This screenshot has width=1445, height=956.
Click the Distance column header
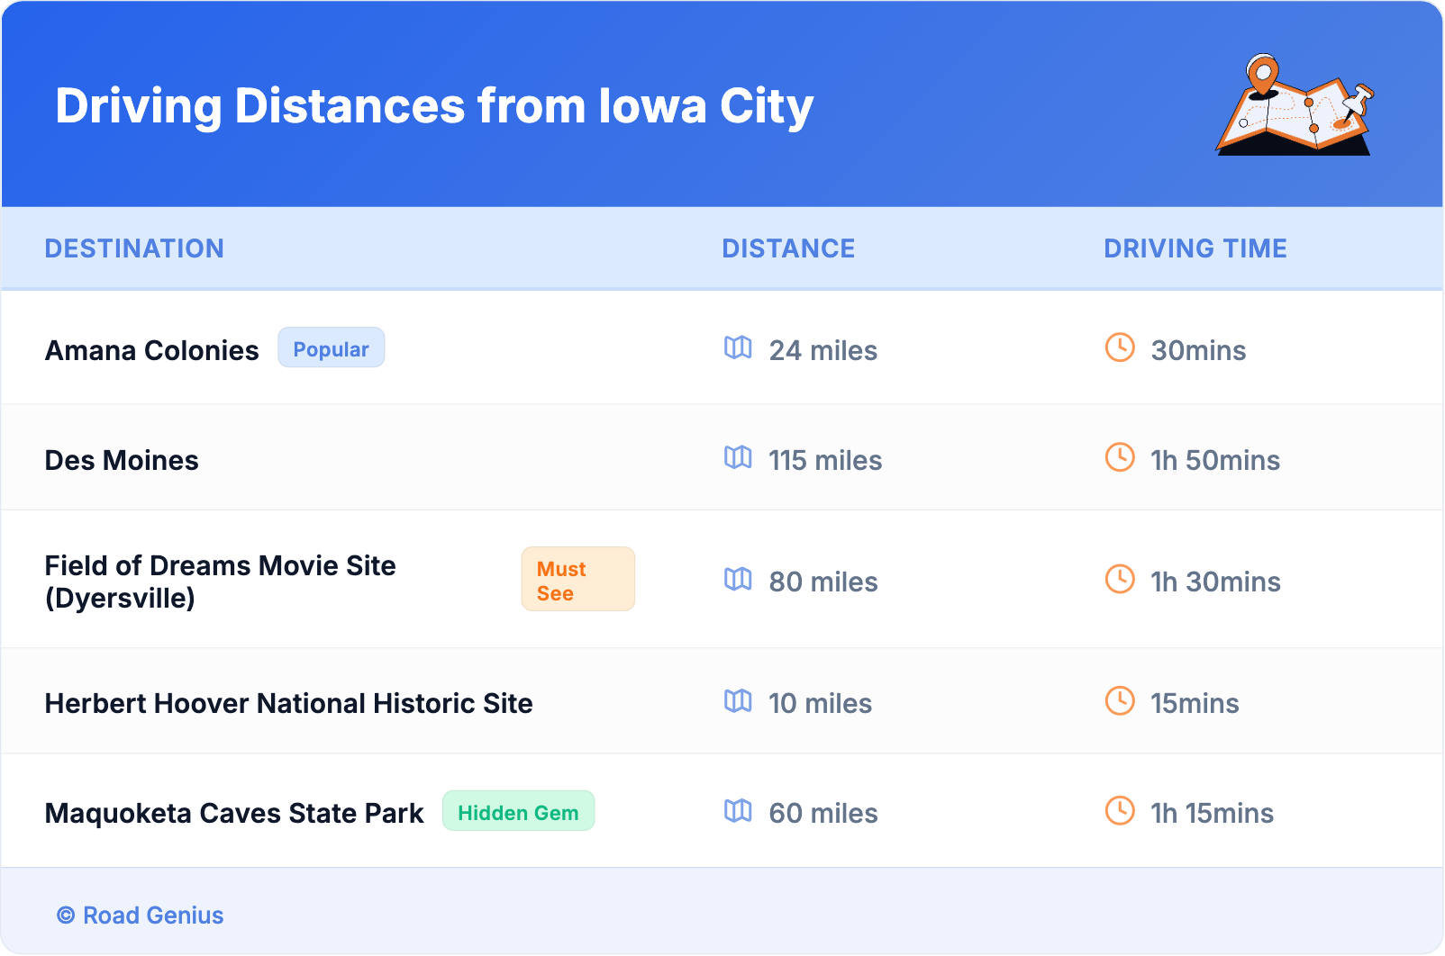coord(788,248)
